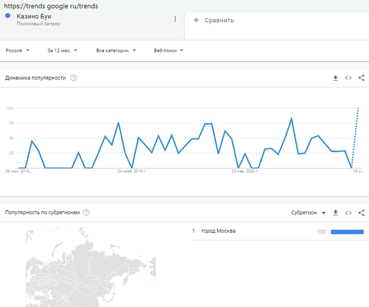This screenshot has height=307, width=369.
Task: Open embed code for Динамика популярности chart
Action: coord(348,78)
